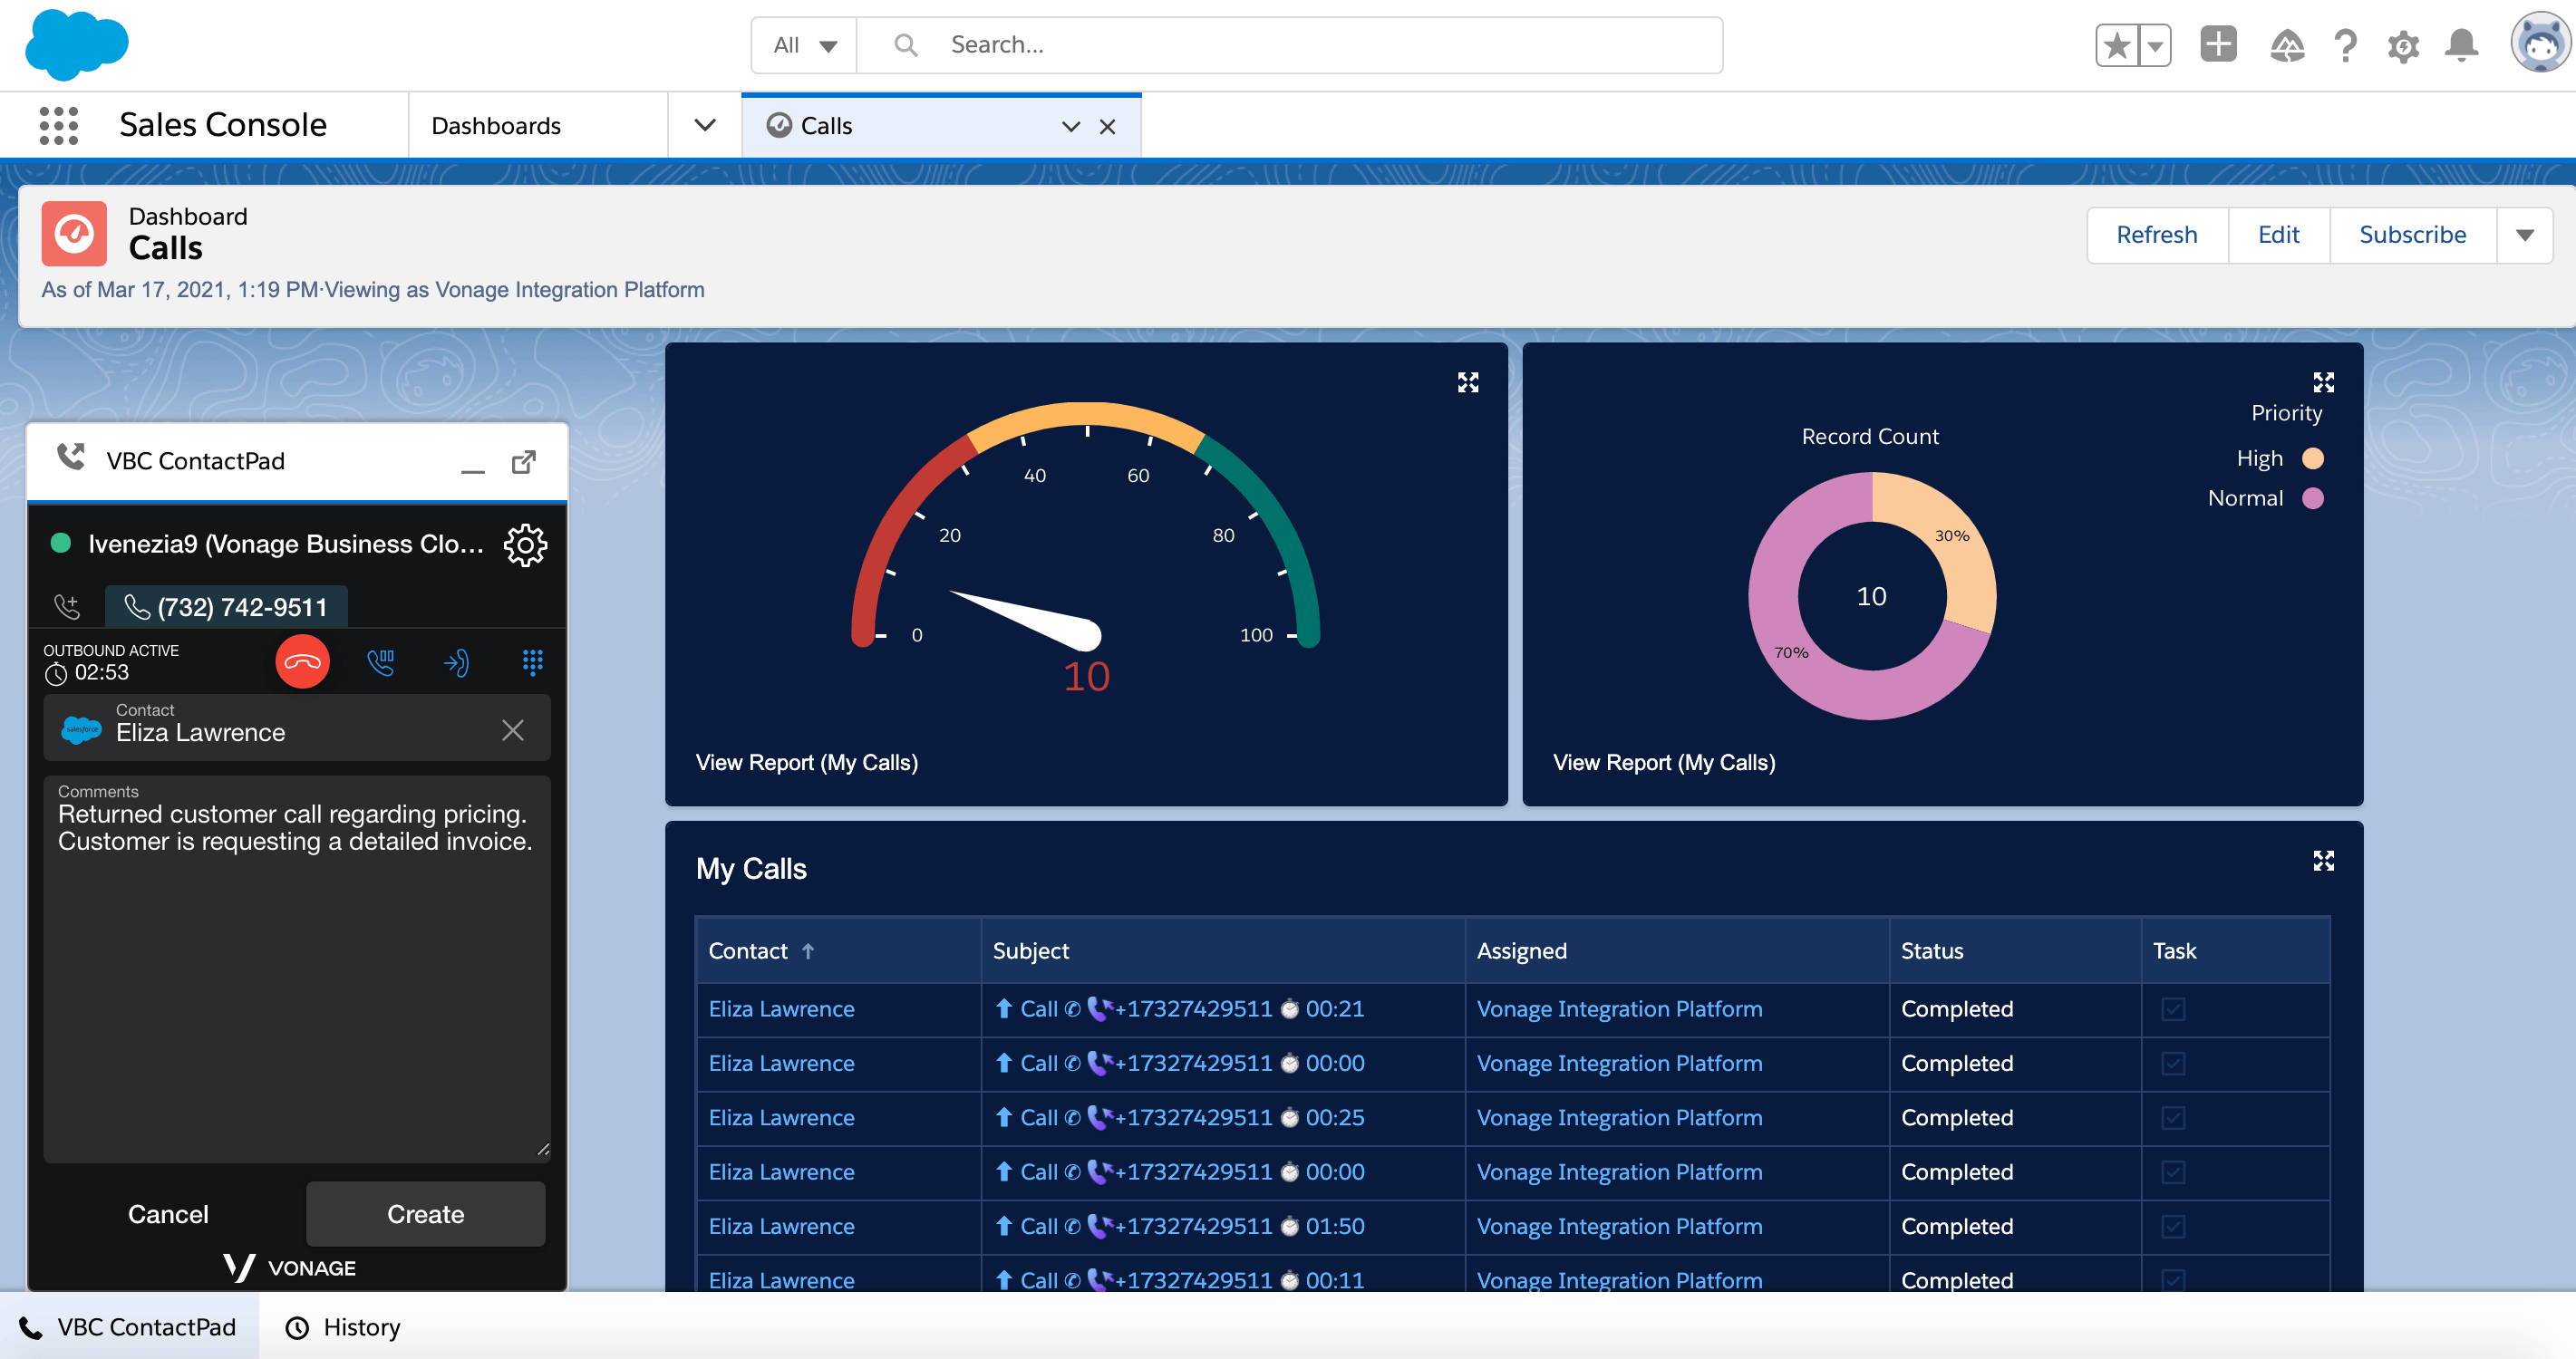Image resolution: width=2576 pixels, height=1359 pixels.
Task: Click the call transfer icon
Action: point(455,660)
